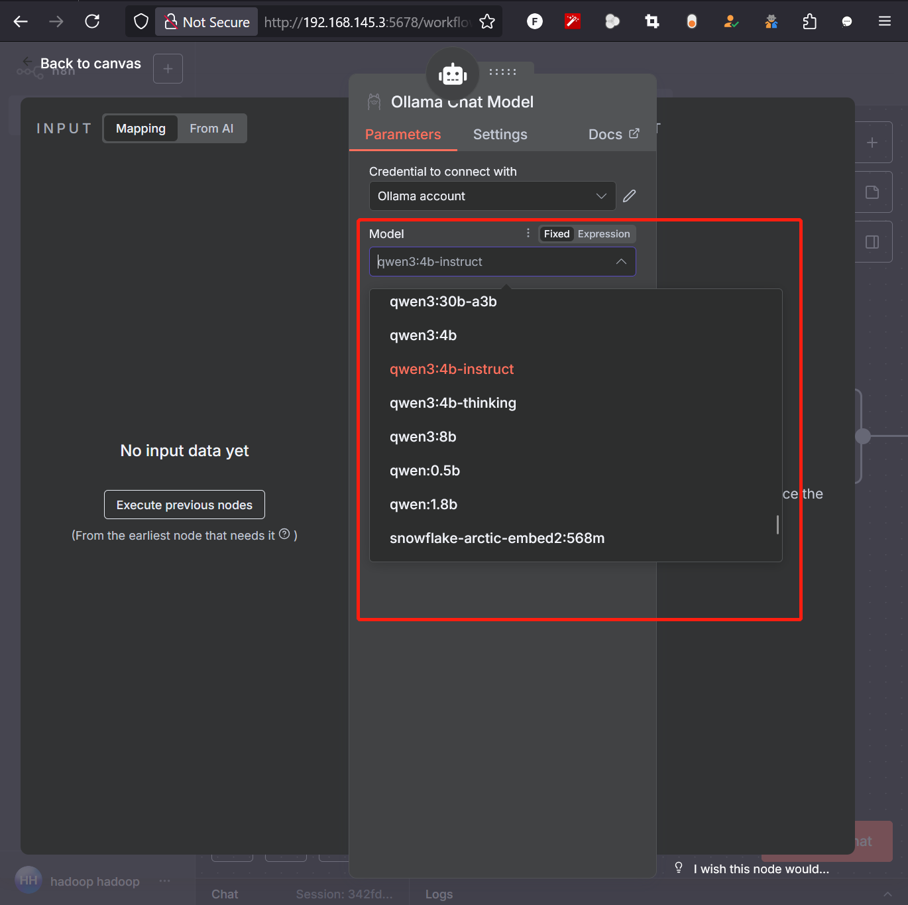This screenshot has height=905, width=908.
Task: Open hadoop hadoop user three-dot menu
Action: point(164,881)
